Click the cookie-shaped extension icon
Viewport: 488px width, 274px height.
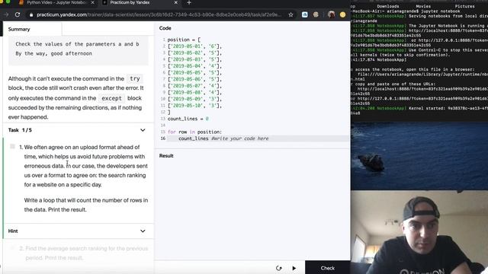(316, 14)
